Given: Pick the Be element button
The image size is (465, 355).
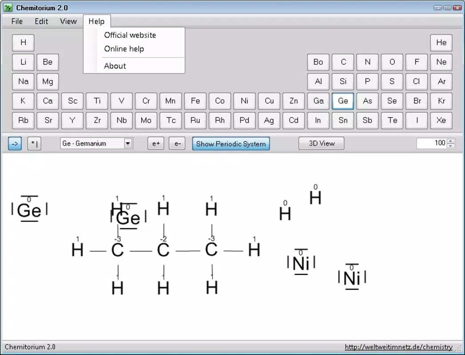Looking at the screenshot, I should pyautogui.click(x=48, y=62).
